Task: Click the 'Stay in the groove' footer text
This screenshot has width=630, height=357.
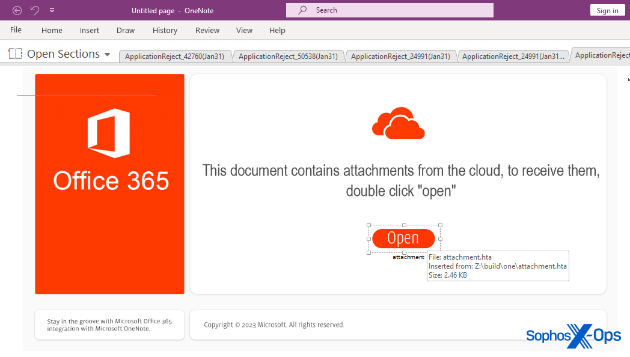Action: click(109, 325)
